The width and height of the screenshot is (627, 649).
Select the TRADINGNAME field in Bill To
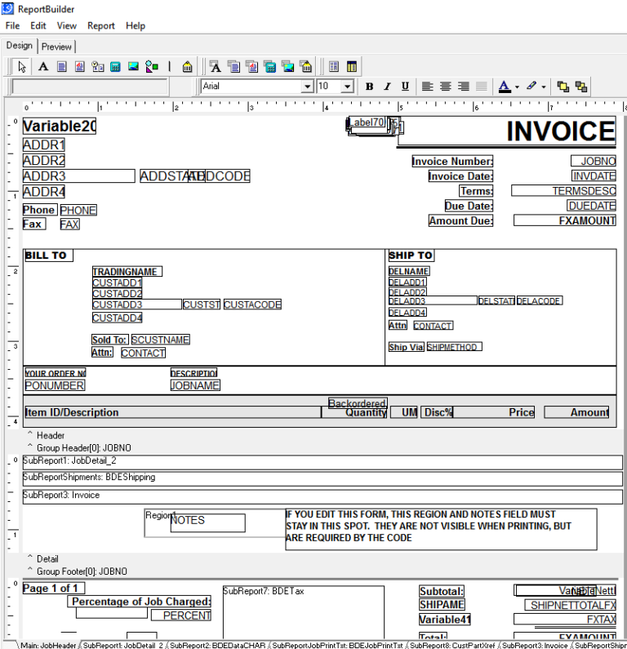[127, 272]
